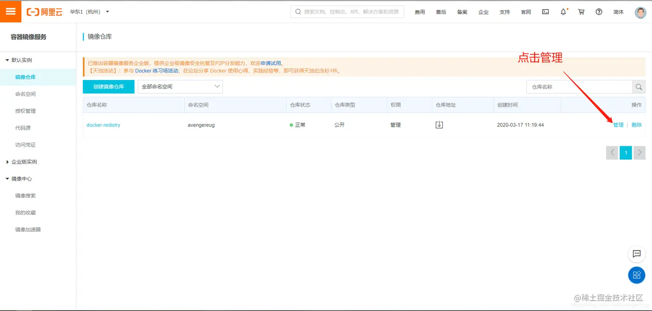Click the download icon in 仓库地址 column
This screenshot has width=652, height=311.
point(439,124)
